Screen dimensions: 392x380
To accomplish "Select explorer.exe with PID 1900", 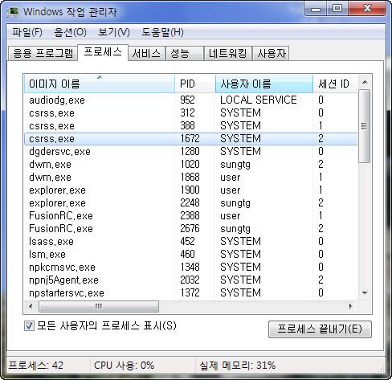I will click(191, 190).
